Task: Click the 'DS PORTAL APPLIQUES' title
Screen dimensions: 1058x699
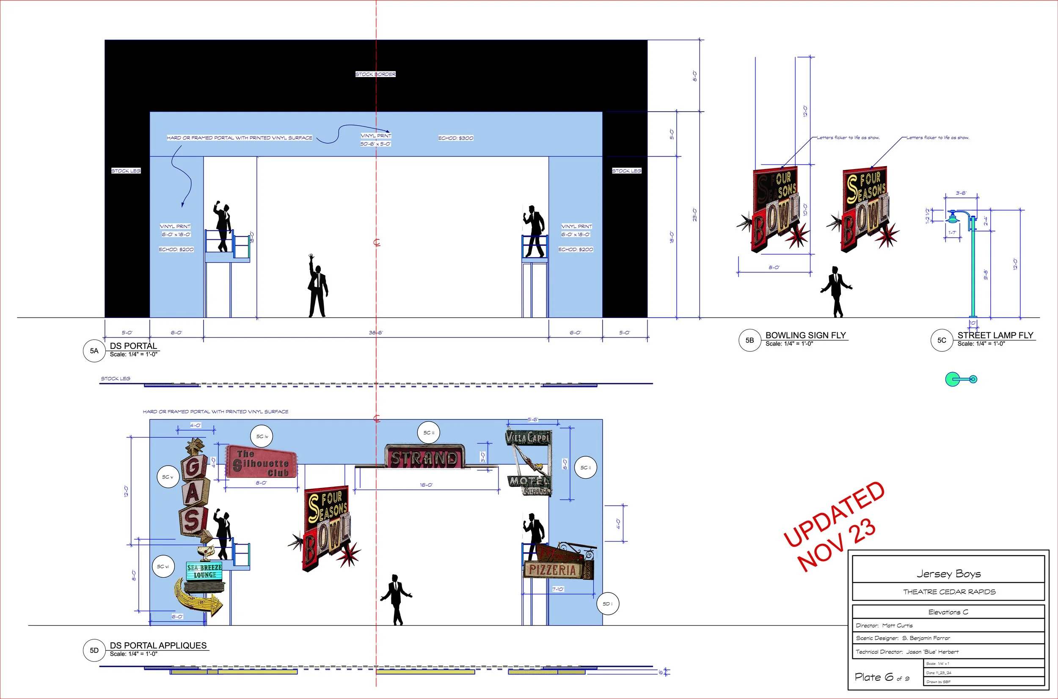Action: [158, 645]
